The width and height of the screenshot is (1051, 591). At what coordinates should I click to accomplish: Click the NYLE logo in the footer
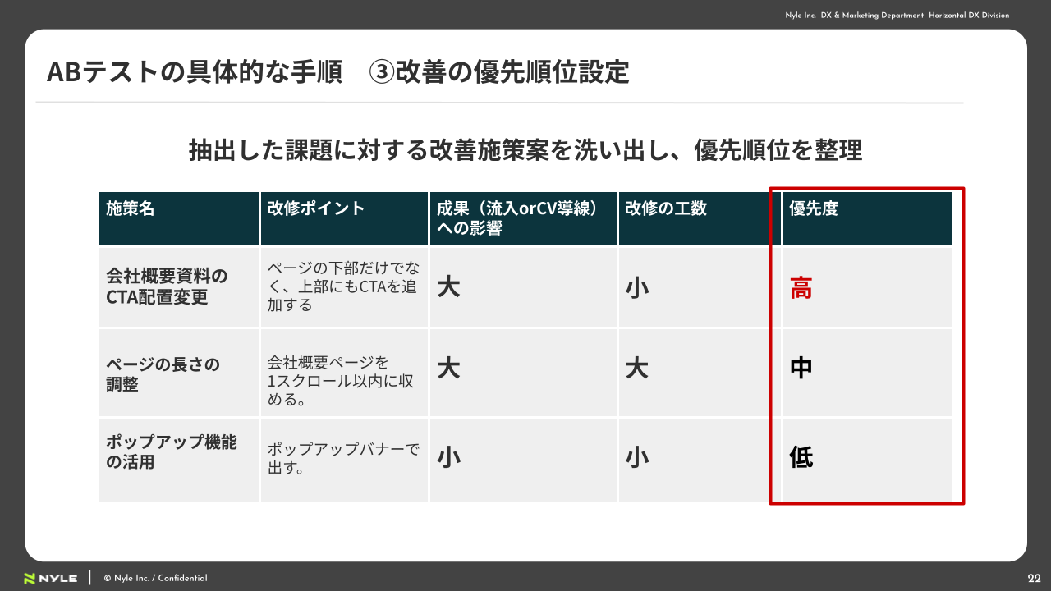point(50,578)
